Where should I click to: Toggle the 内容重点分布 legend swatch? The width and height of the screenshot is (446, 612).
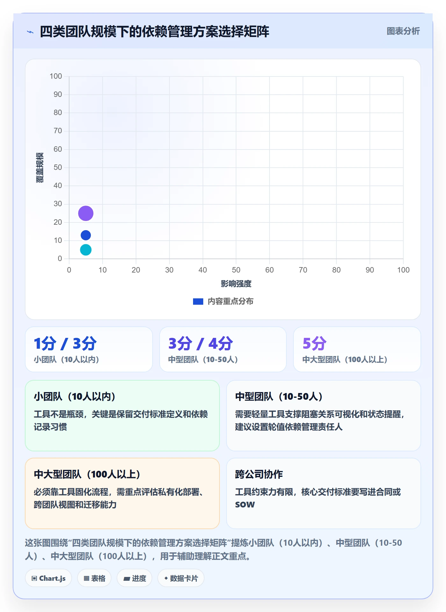click(198, 302)
